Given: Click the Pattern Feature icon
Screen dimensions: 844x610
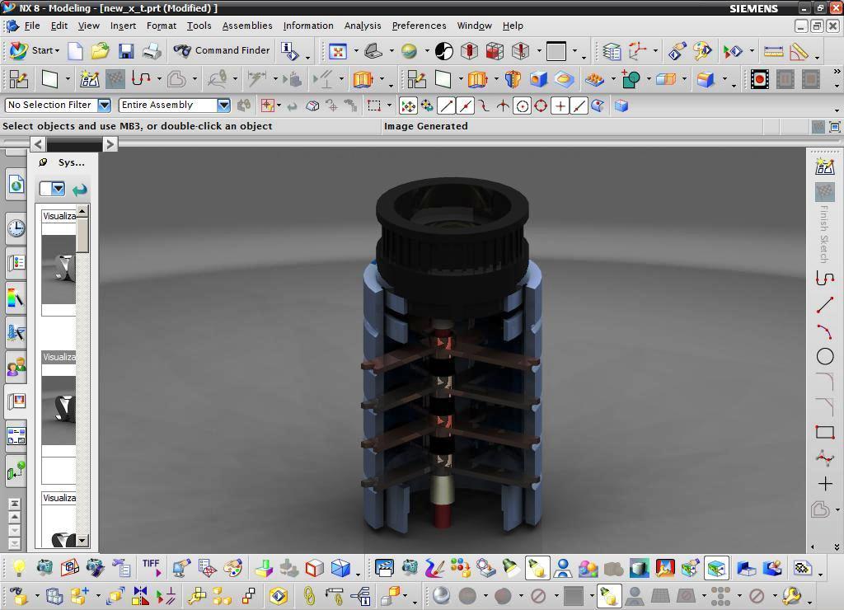Looking at the screenshot, I should 594,79.
